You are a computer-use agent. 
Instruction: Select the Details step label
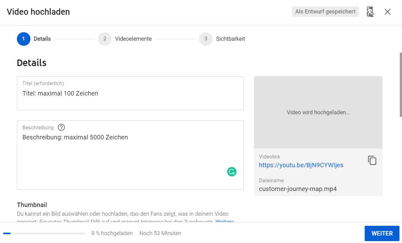42,39
